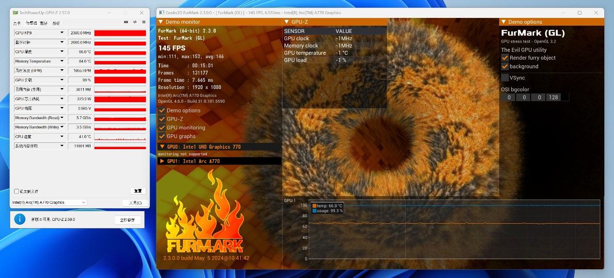Enable the VSync checkbox
This screenshot has height=278, width=614.
(505, 77)
